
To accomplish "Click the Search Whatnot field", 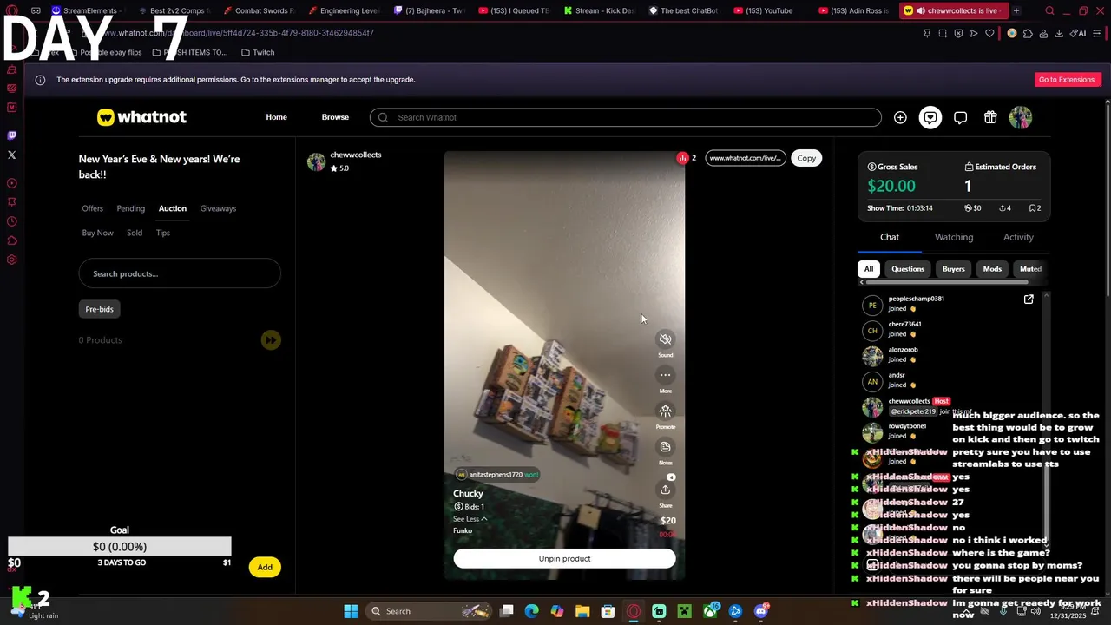I will [x=626, y=117].
